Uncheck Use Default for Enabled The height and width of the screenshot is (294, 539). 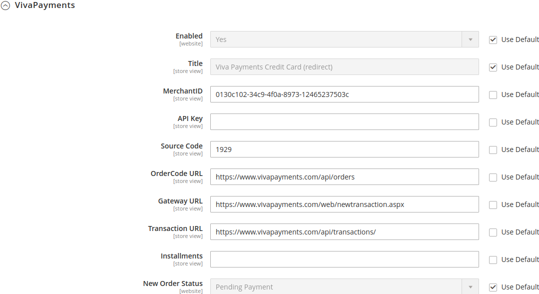point(493,39)
